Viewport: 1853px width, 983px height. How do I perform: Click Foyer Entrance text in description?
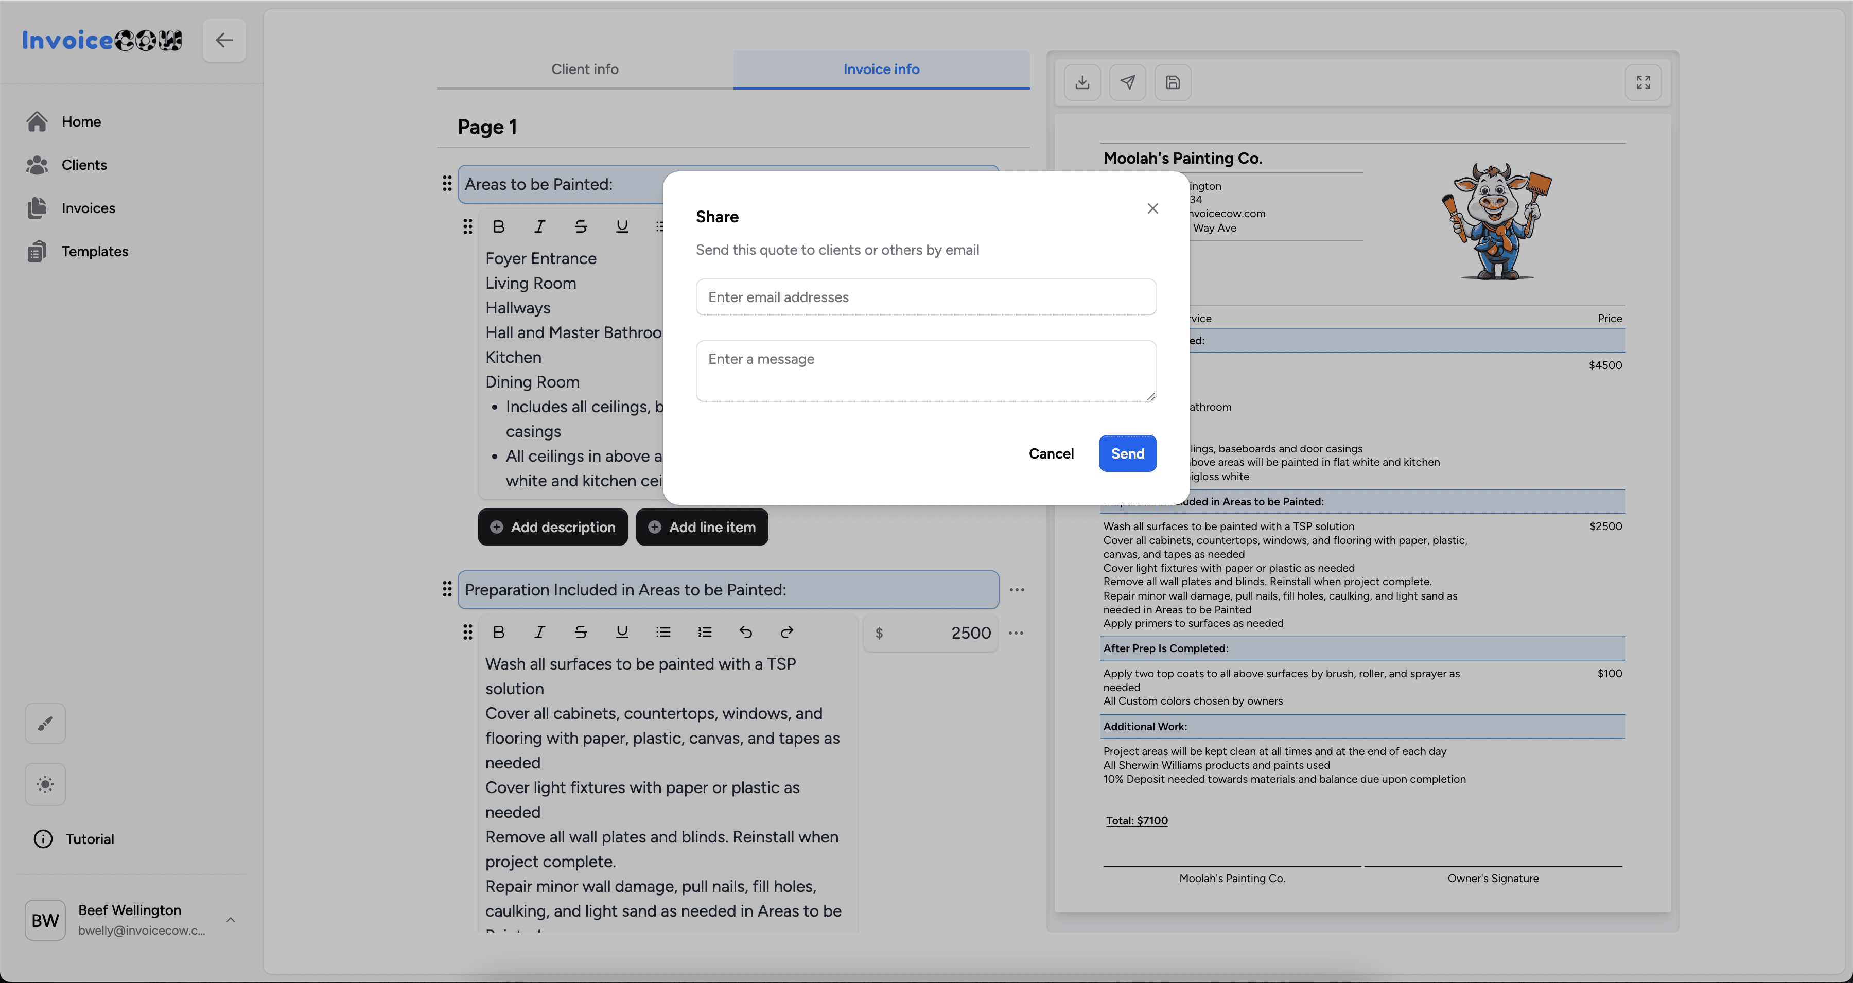(541, 258)
